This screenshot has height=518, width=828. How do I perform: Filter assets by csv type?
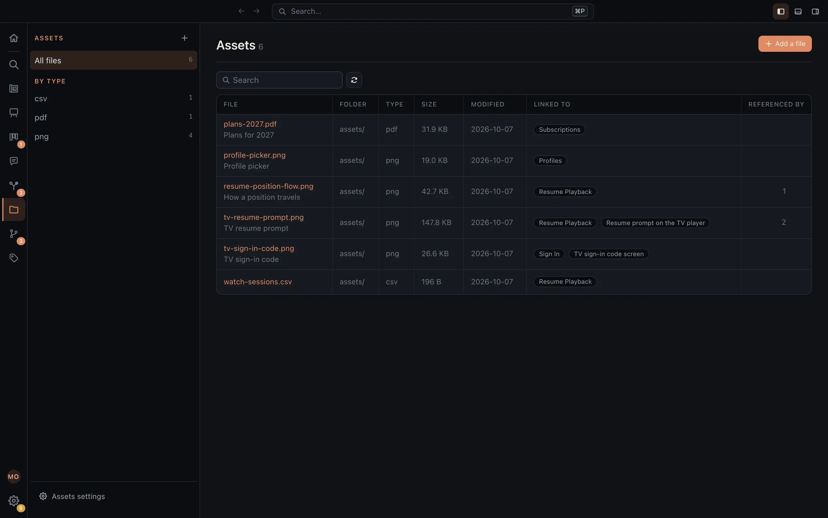(x=114, y=98)
